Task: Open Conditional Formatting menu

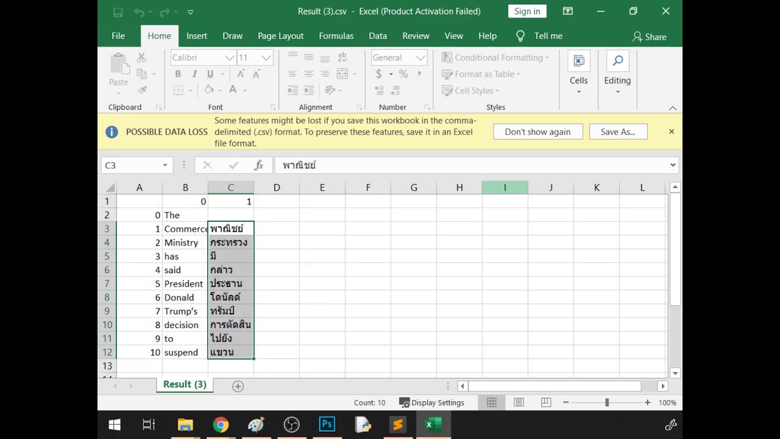Action: (x=495, y=57)
